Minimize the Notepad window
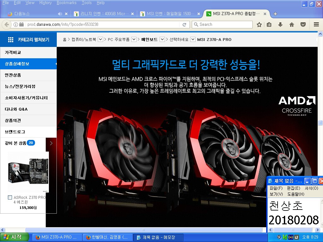The width and height of the screenshot is (323, 242). [308, 181]
